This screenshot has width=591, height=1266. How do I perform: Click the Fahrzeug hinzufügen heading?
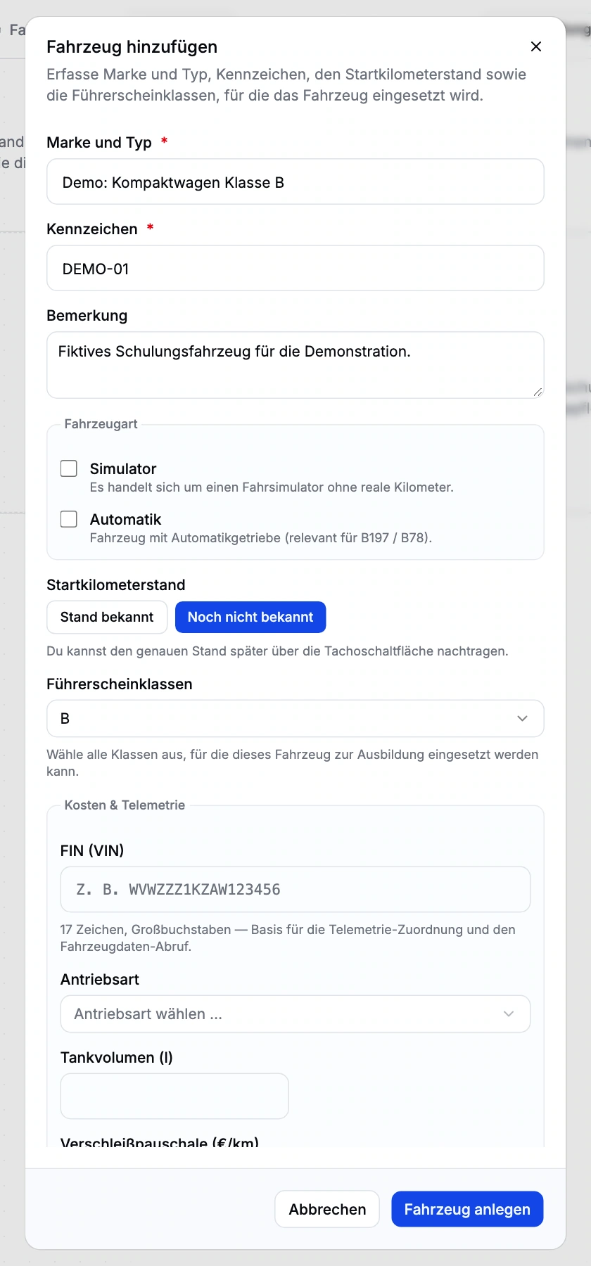[132, 47]
